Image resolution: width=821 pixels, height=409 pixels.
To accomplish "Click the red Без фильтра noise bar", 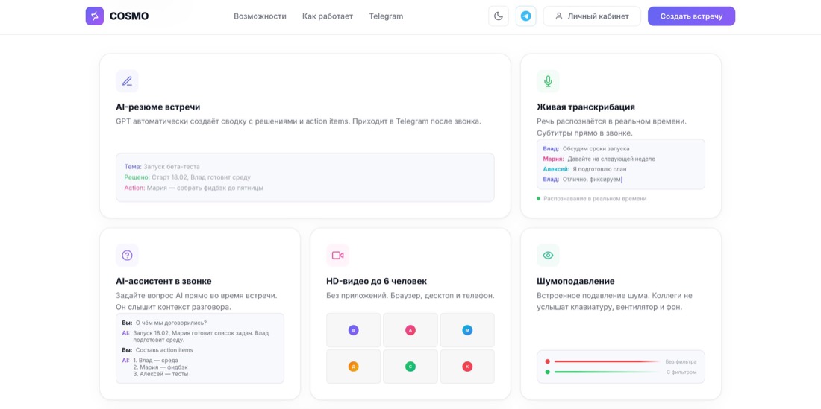I will 607,361.
